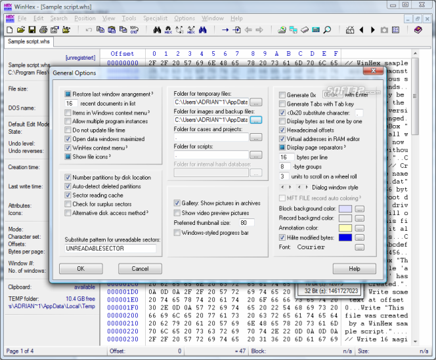Enable Allow multiple program instances

click(68, 121)
